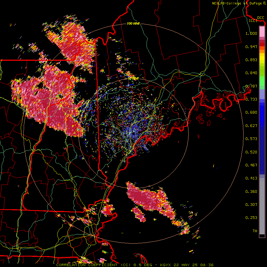Click the 0.307 legend value
267x267 pixels.
(251, 205)
